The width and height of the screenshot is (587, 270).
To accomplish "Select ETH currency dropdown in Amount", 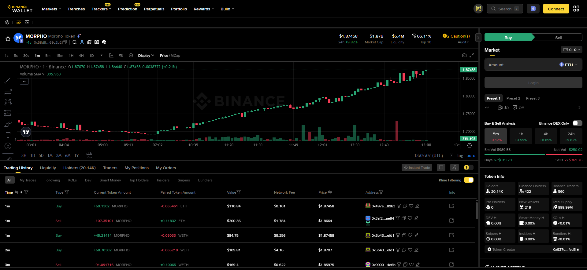I will [x=568, y=65].
